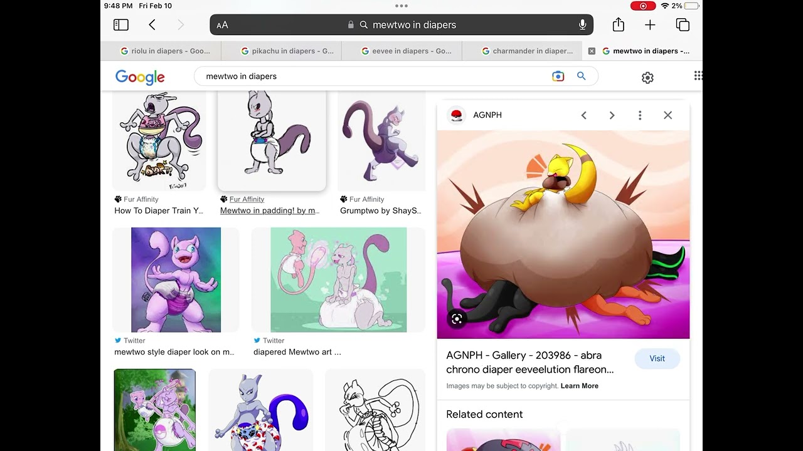Go to the Google home page via the logo

coord(140,77)
